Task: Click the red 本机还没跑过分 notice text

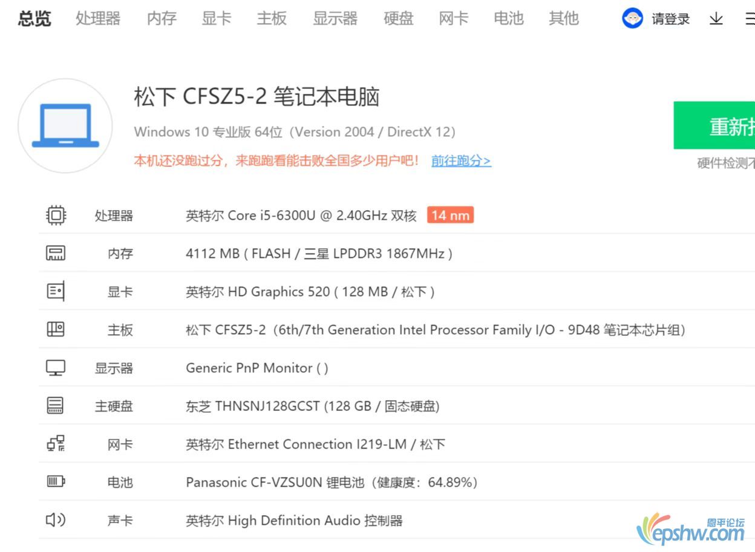Action: pos(276,160)
